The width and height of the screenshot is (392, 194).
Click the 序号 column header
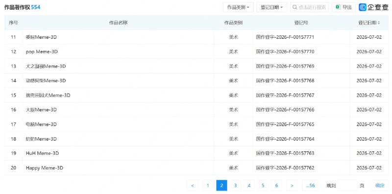point(13,23)
